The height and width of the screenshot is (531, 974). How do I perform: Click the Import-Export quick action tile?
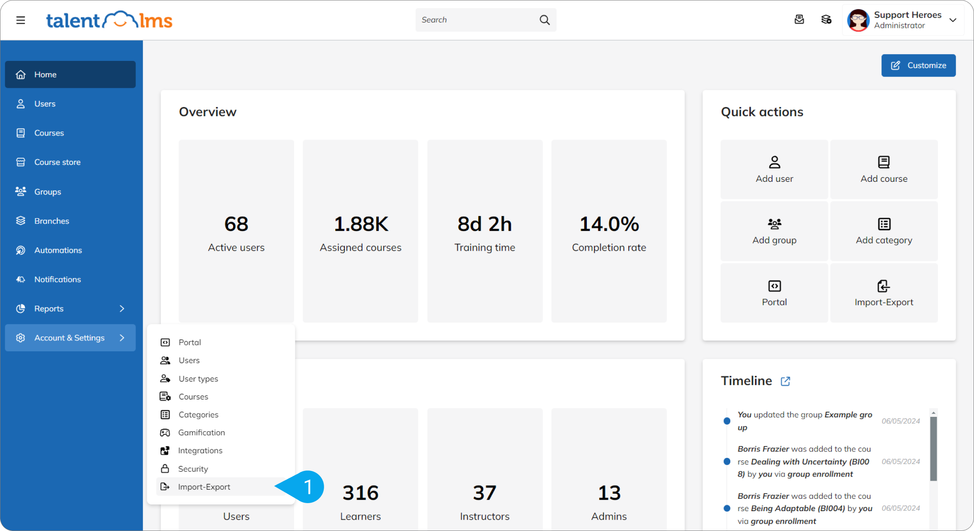pos(884,293)
